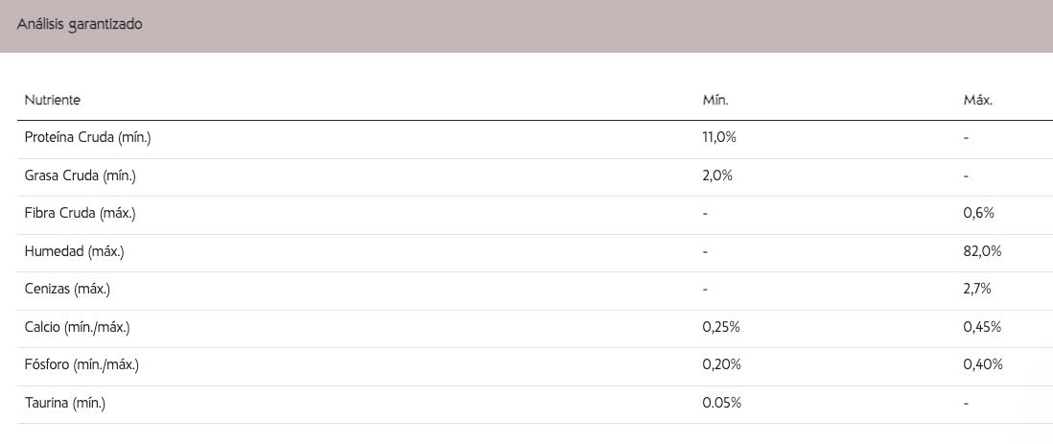Click the Grasa Cruda (mín.) row label
Screen dimensions: 1053x444
coord(81,176)
